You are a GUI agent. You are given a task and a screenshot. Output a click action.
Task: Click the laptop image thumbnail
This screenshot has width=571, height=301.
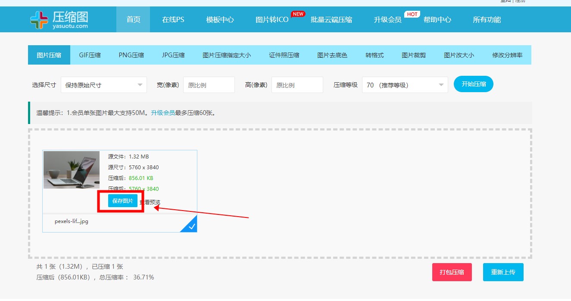pyautogui.click(x=72, y=170)
